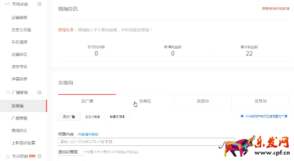Choose the 图文广播 sub-tab

[69, 117]
